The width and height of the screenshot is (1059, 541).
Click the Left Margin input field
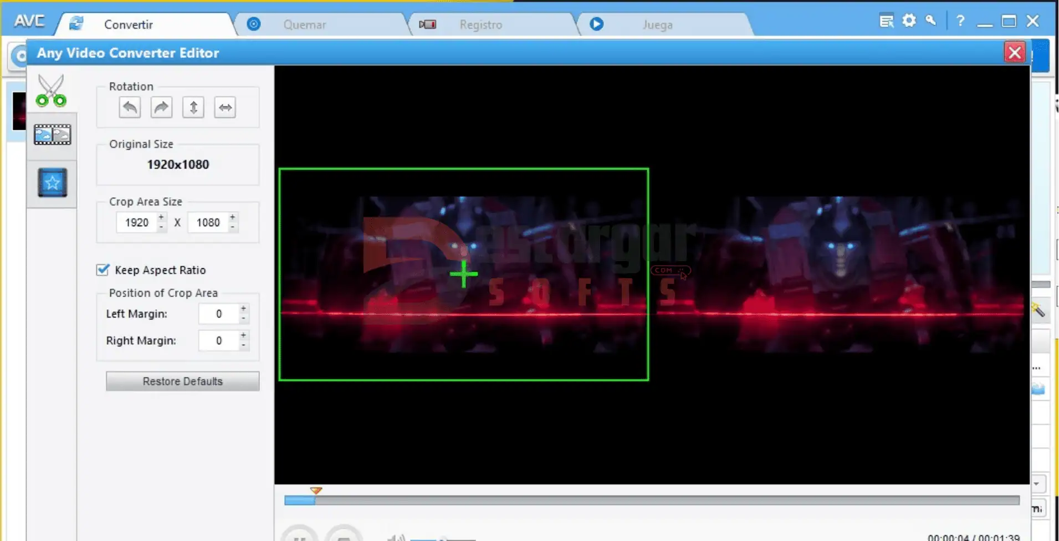coord(218,314)
